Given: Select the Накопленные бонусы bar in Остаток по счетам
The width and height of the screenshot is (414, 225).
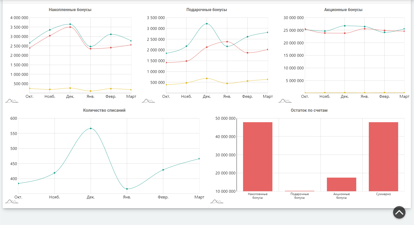Looking at the screenshot, I should pos(257,157).
